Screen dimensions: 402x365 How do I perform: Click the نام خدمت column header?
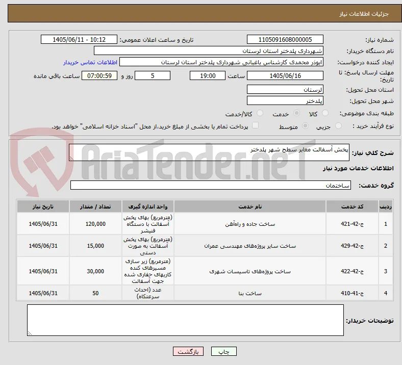[250, 206]
